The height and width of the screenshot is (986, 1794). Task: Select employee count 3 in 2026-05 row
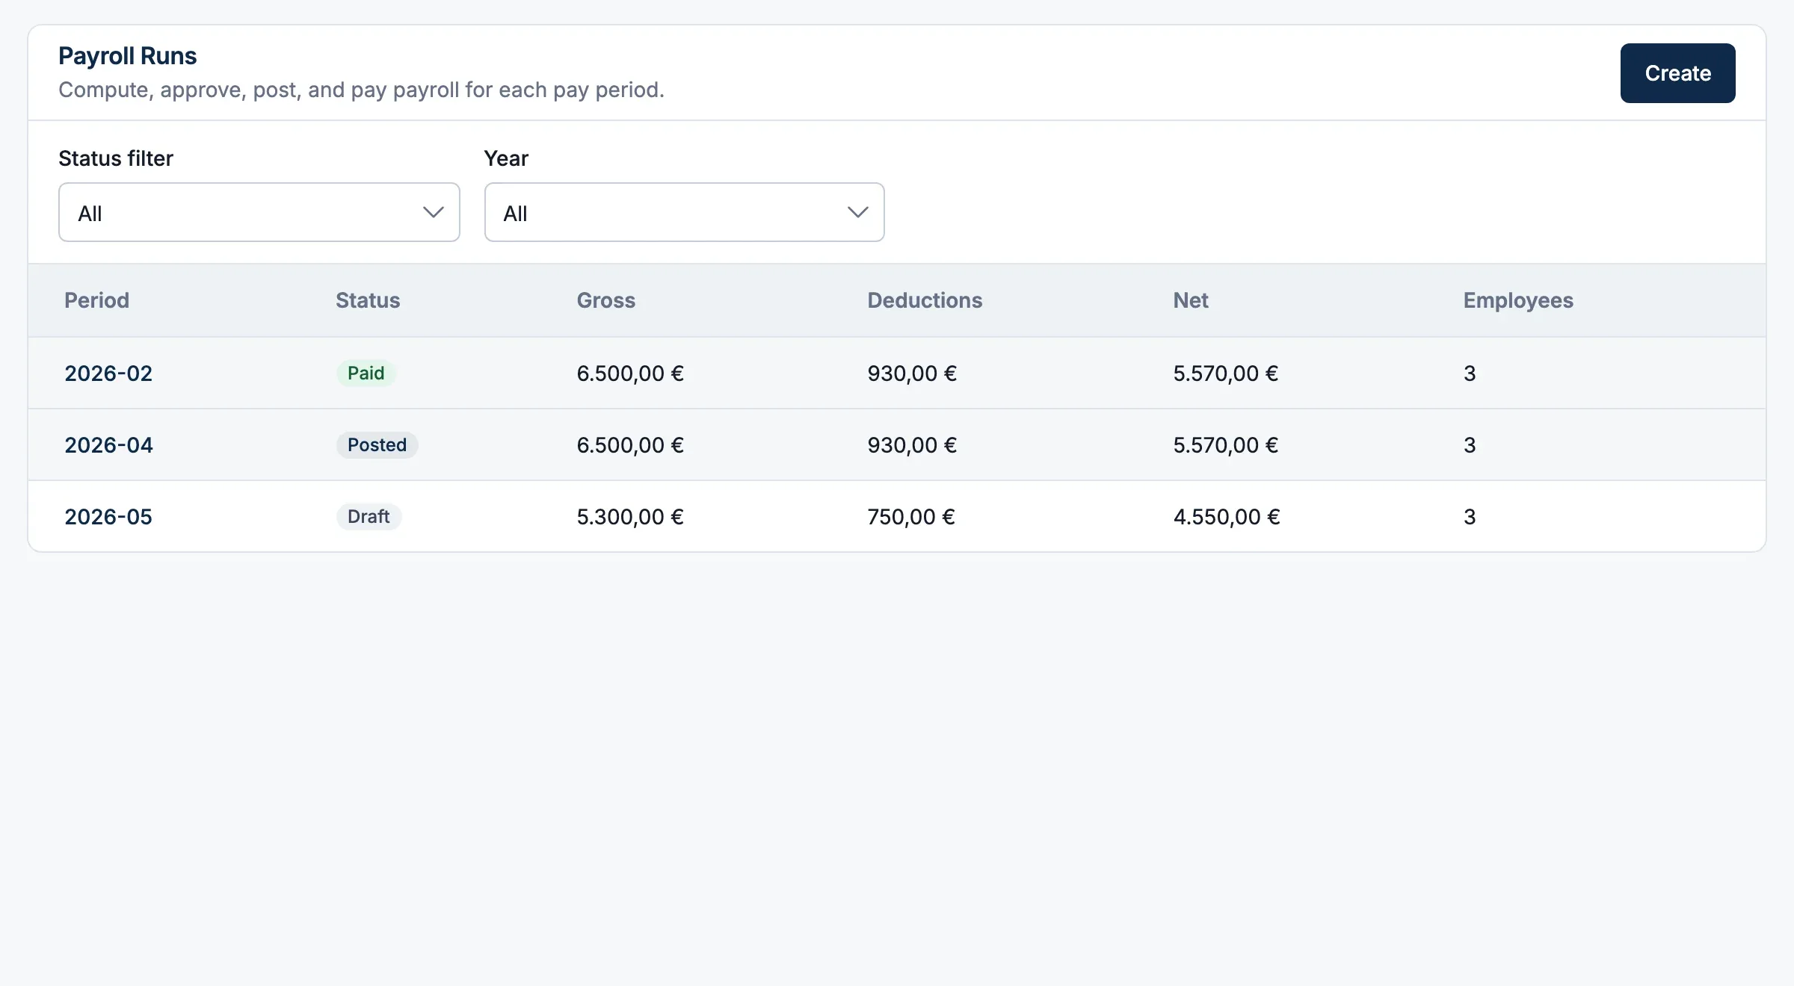coord(1470,516)
